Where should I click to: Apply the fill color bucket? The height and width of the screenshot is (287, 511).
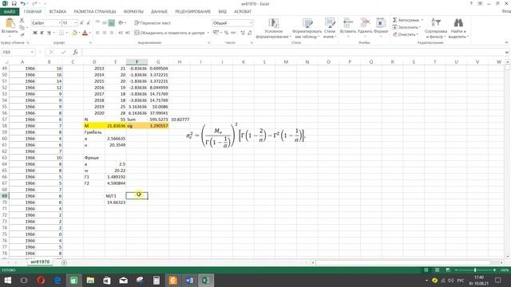click(x=74, y=33)
